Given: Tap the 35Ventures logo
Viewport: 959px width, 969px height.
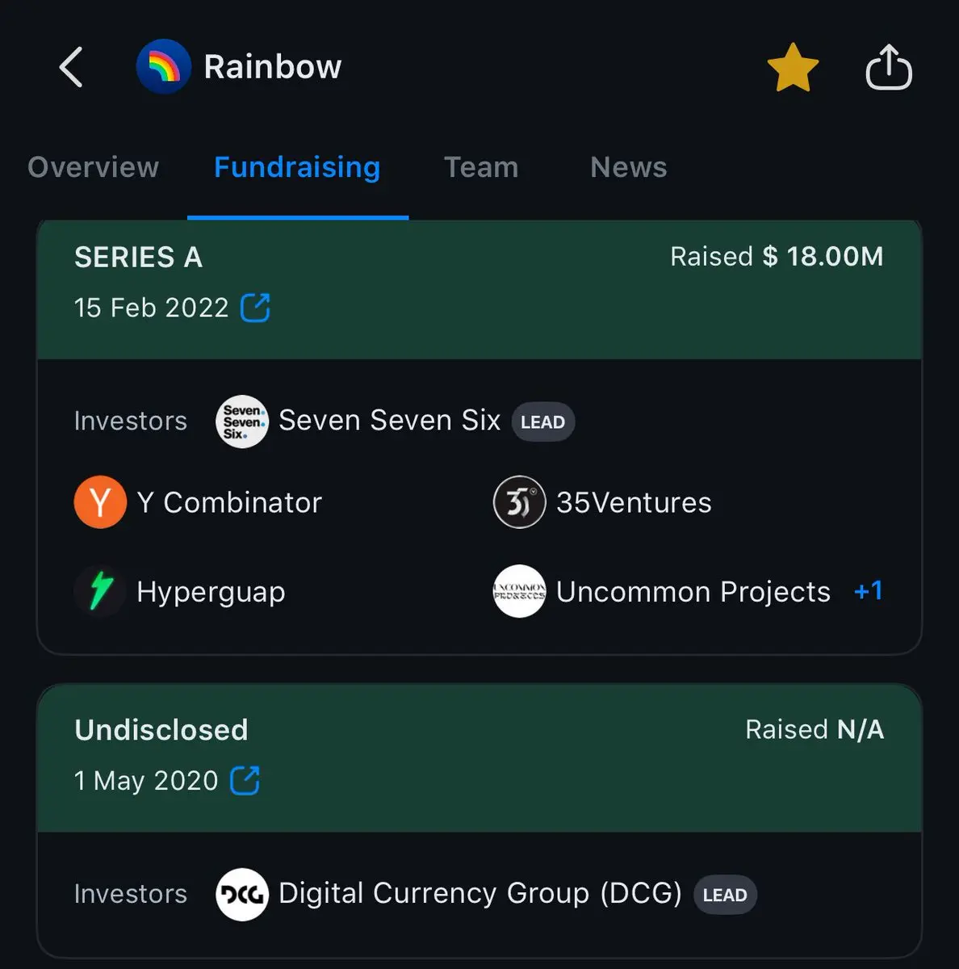Looking at the screenshot, I should (520, 502).
